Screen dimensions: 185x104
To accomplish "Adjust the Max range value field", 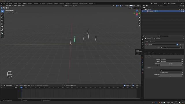I will coord(171,65).
